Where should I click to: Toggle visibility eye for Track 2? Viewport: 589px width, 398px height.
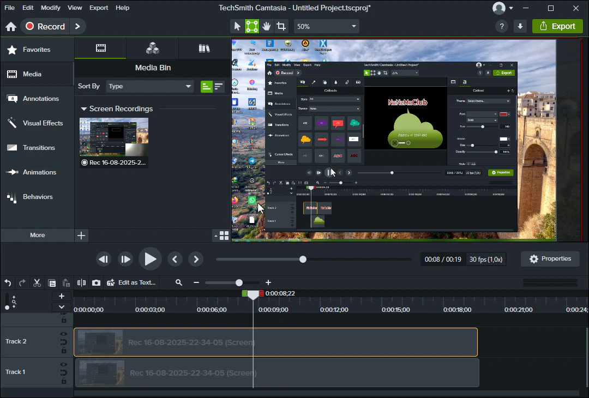click(x=64, y=334)
